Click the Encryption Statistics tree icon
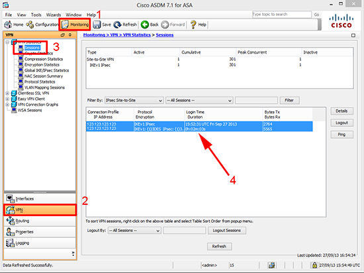Image resolution: width=364 pixels, height=273 pixels. (x=21, y=65)
